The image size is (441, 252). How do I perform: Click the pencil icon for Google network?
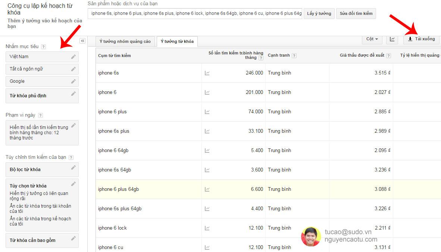tap(73, 81)
